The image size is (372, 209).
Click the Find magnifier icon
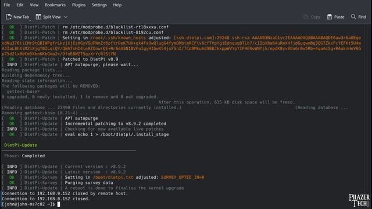coord(353,17)
